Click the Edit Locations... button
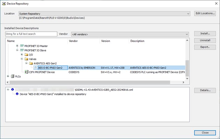The image size is (220, 139). tap(205, 14)
